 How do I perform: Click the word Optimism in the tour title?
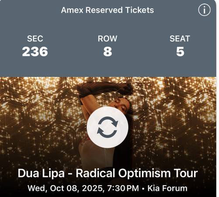click(144, 173)
